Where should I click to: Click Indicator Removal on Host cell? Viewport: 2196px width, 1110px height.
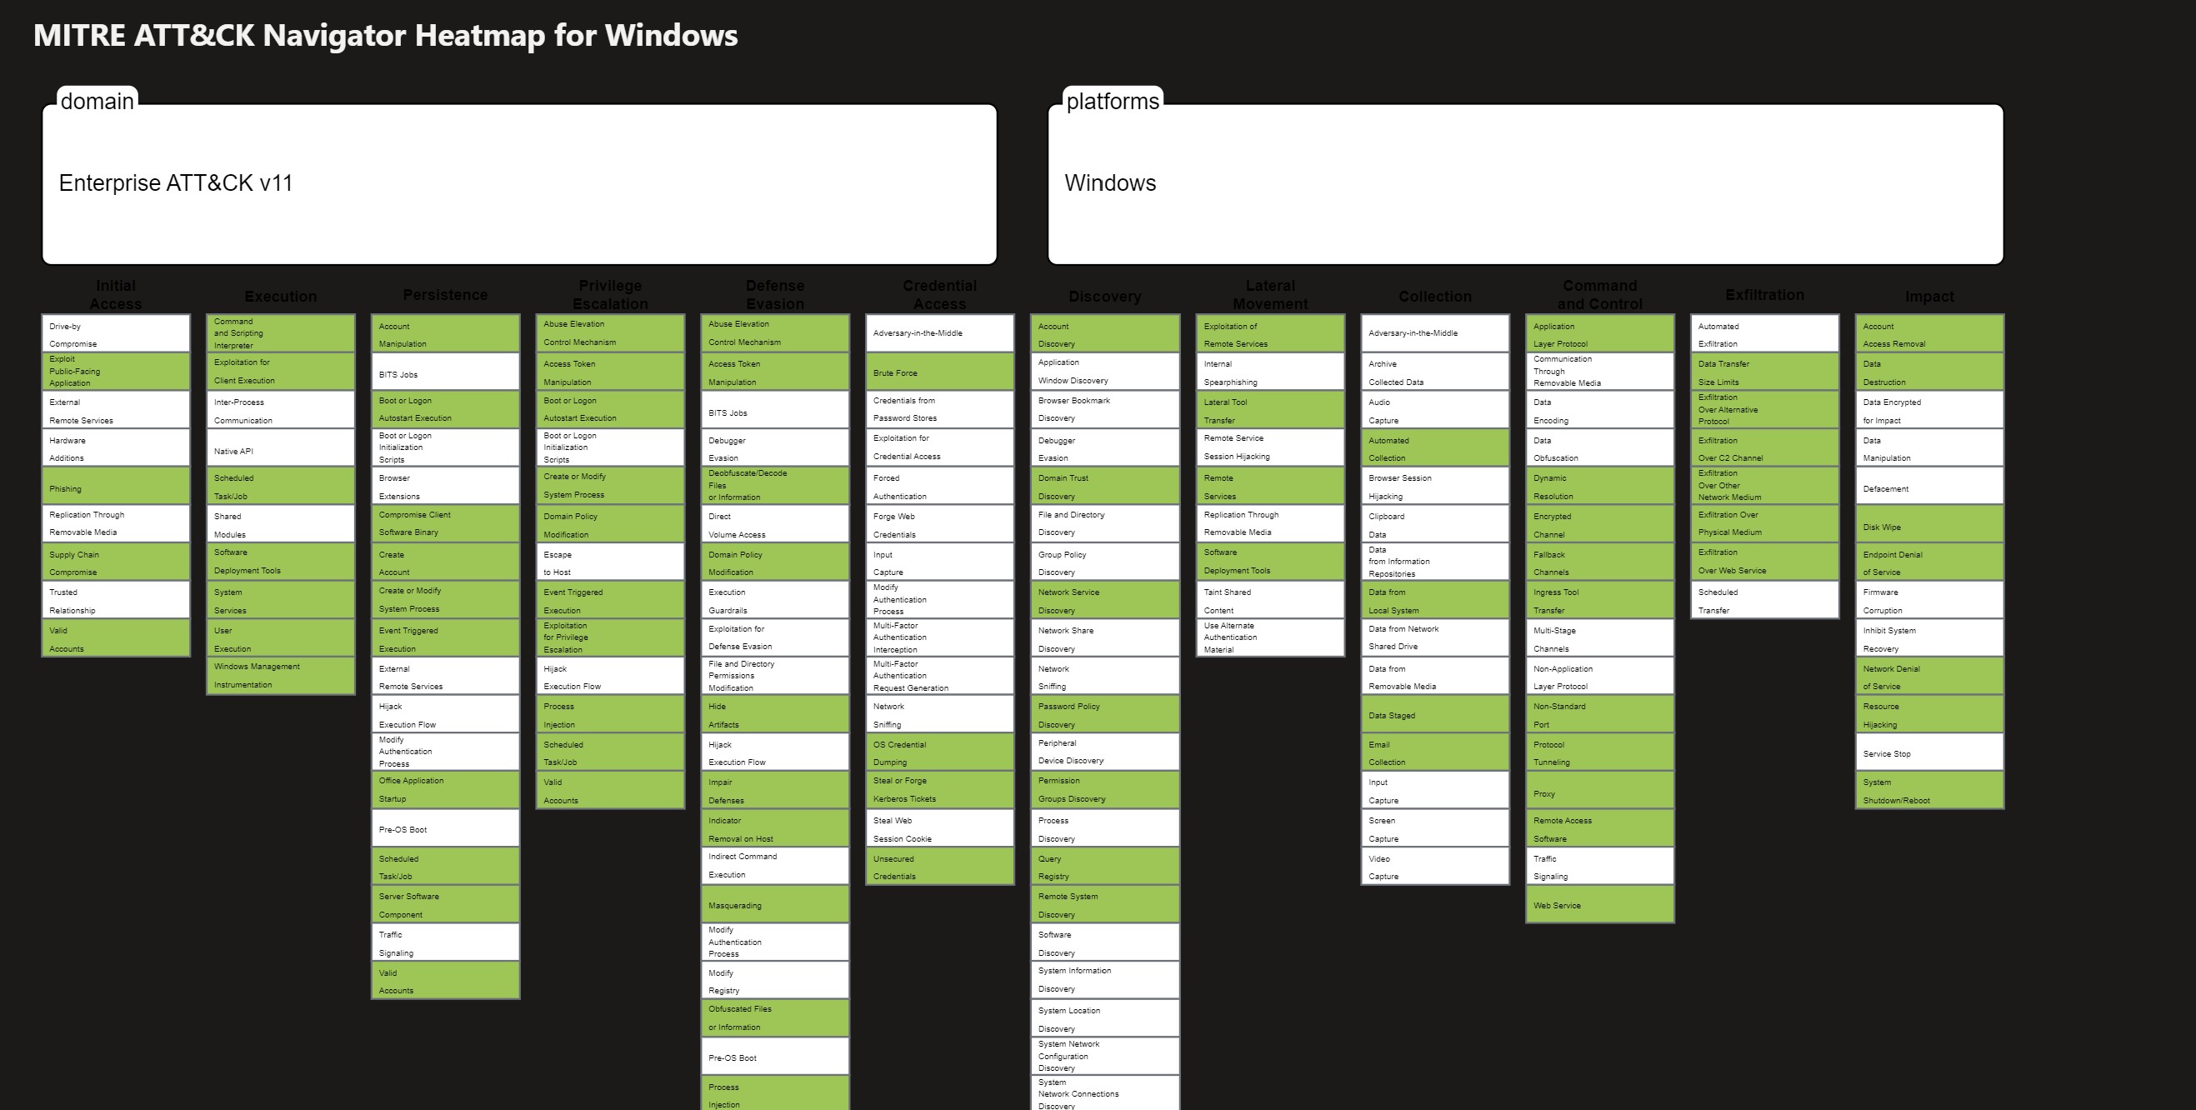pos(775,828)
